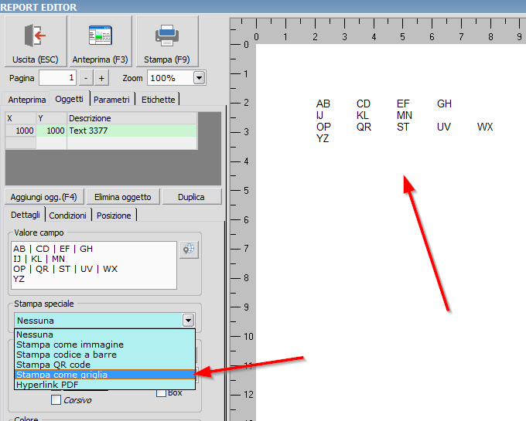The image size is (526, 421).
Task: Collapse the Stampa speciale dropdown arrow
Action: coord(188,320)
